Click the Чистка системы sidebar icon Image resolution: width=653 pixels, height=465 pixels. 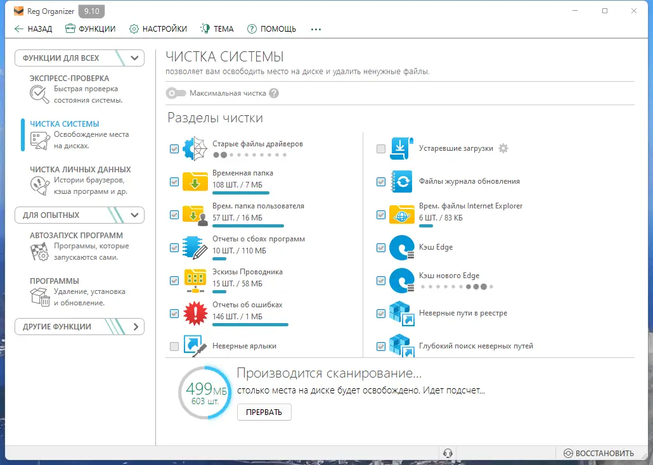click(39, 140)
